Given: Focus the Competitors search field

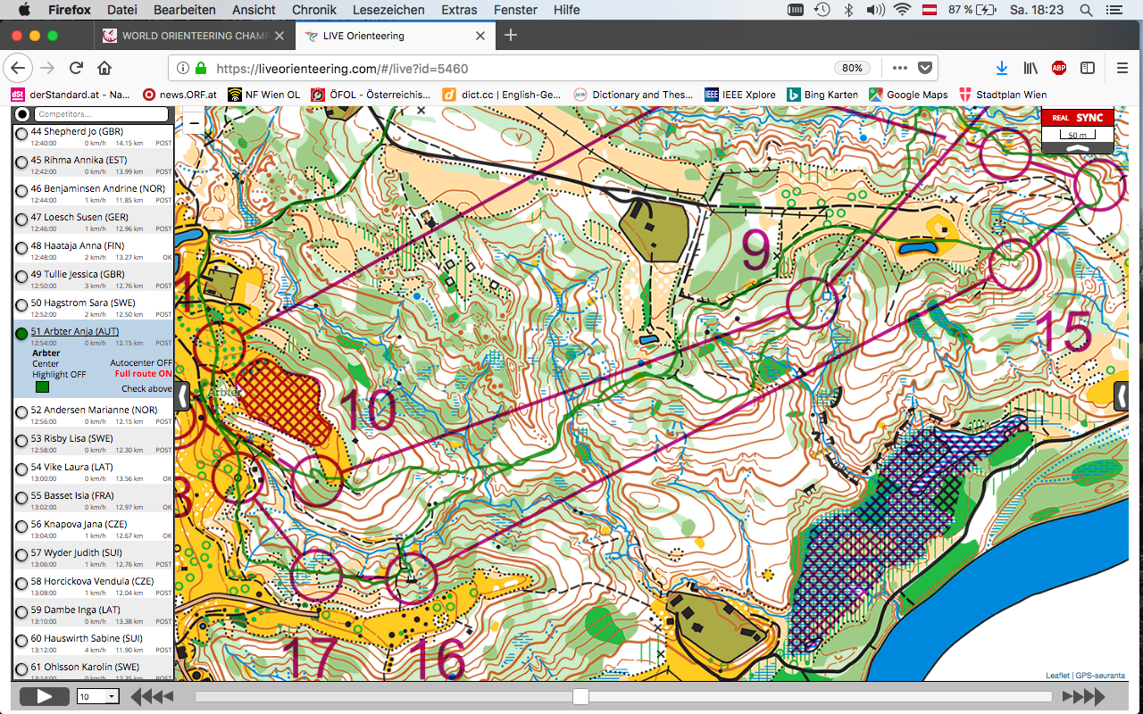Looking at the screenshot, I should pyautogui.click(x=101, y=115).
